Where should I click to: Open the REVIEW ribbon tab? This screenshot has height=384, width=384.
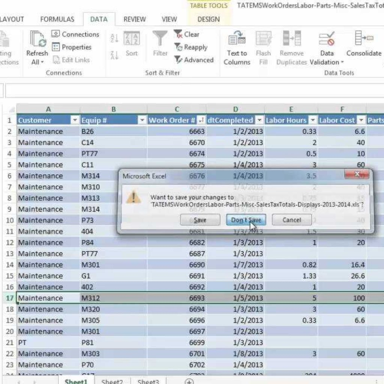pyautogui.click(x=135, y=19)
